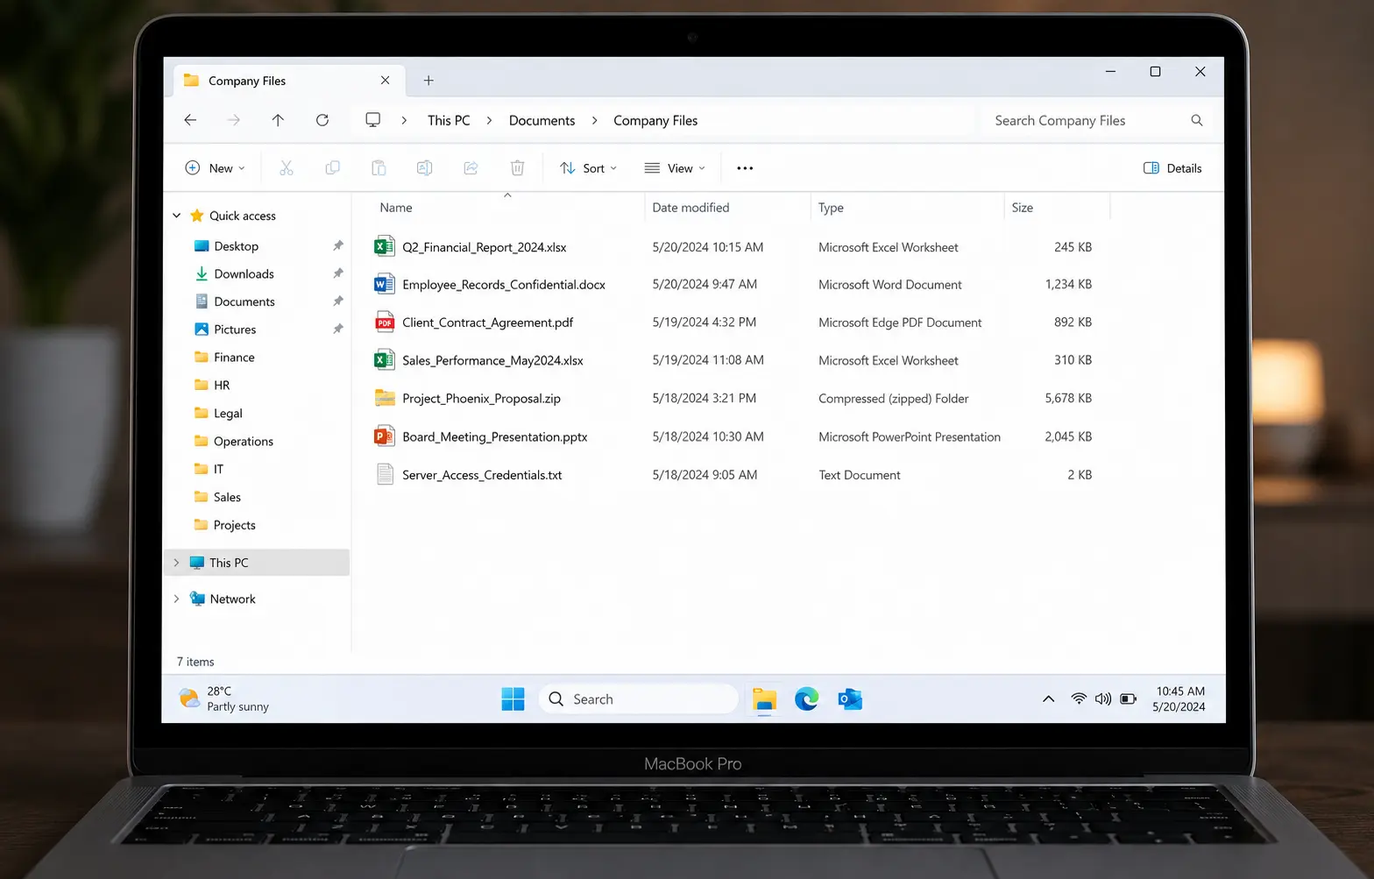Viewport: 1374px width, 879px height.
Task: Open File Explorer from the taskbar
Action: click(x=764, y=698)
